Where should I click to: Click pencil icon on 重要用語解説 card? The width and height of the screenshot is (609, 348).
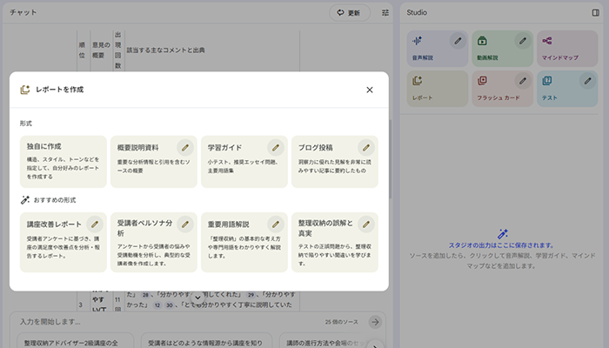pos(275,224)
